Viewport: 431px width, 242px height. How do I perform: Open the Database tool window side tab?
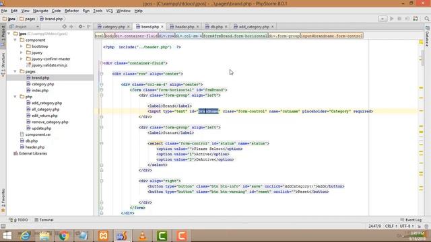click(428, 36)
